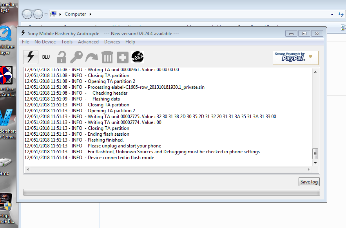The image size is (346, 228).
Task: Click the Computer breadcrumb in Explorer address bar
Action: [x=75, y=14]
